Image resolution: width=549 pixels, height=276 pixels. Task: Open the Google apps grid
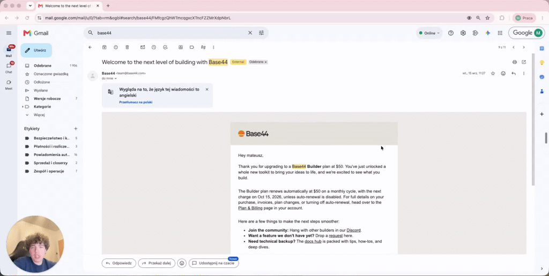click(x=500, y=33)
